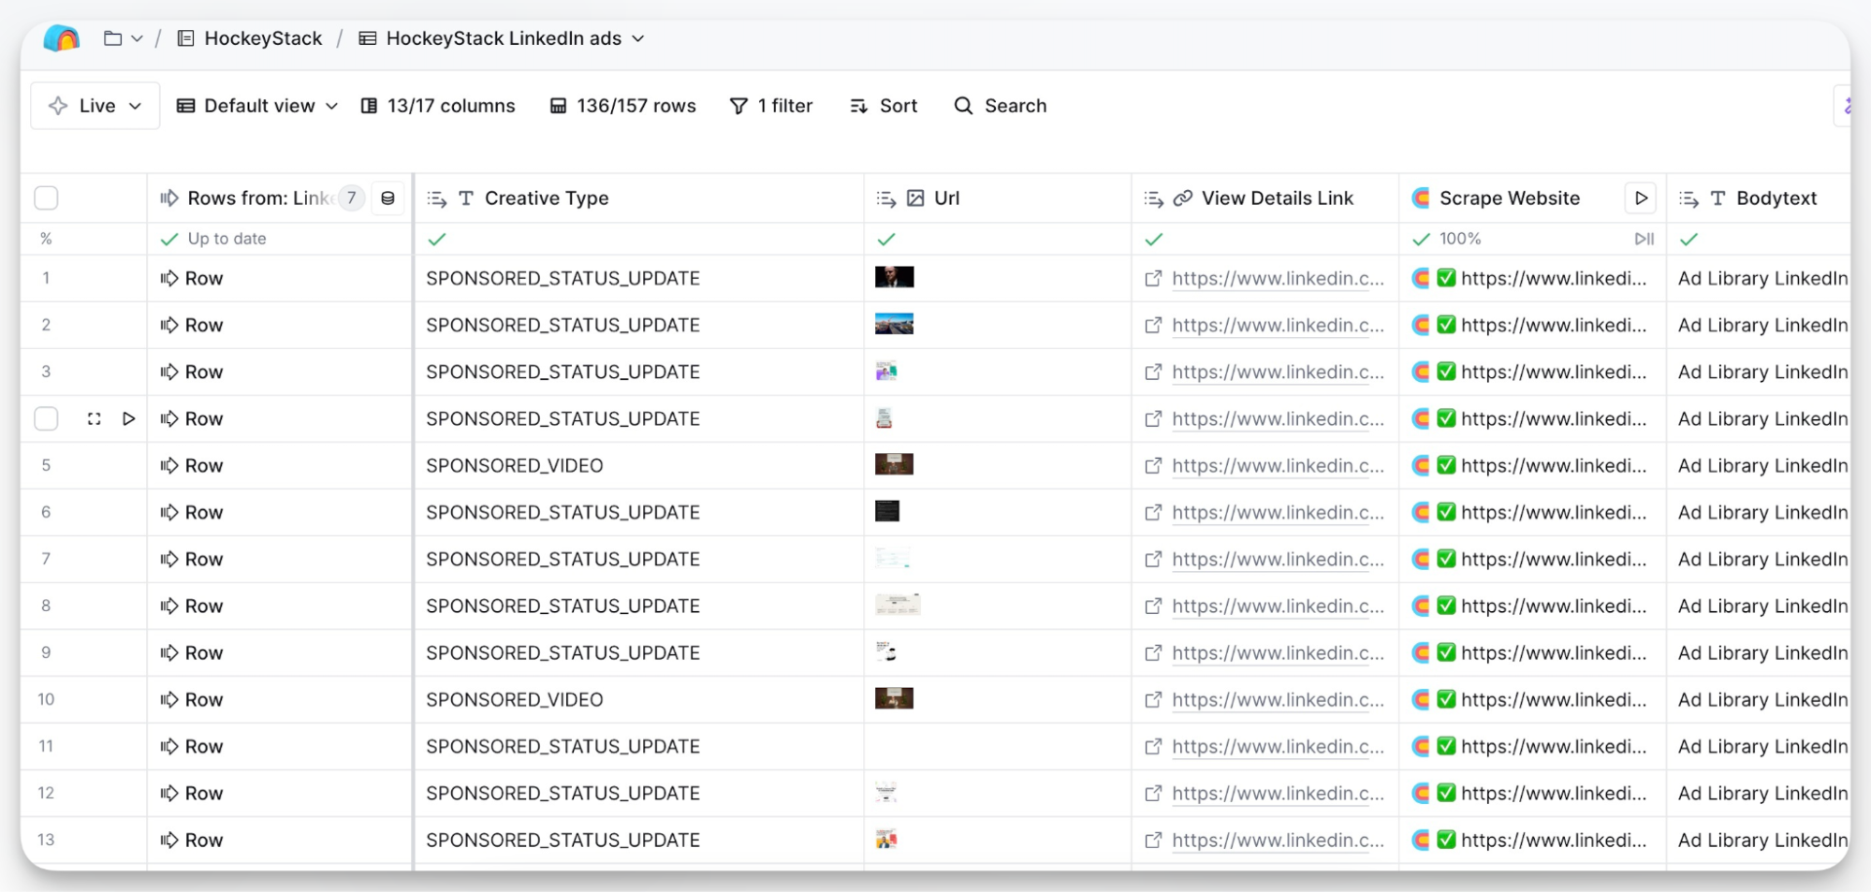This screenshot has height=892, width=1871.
Task: Open the Default view dropdown
Action: pos(332,106)
